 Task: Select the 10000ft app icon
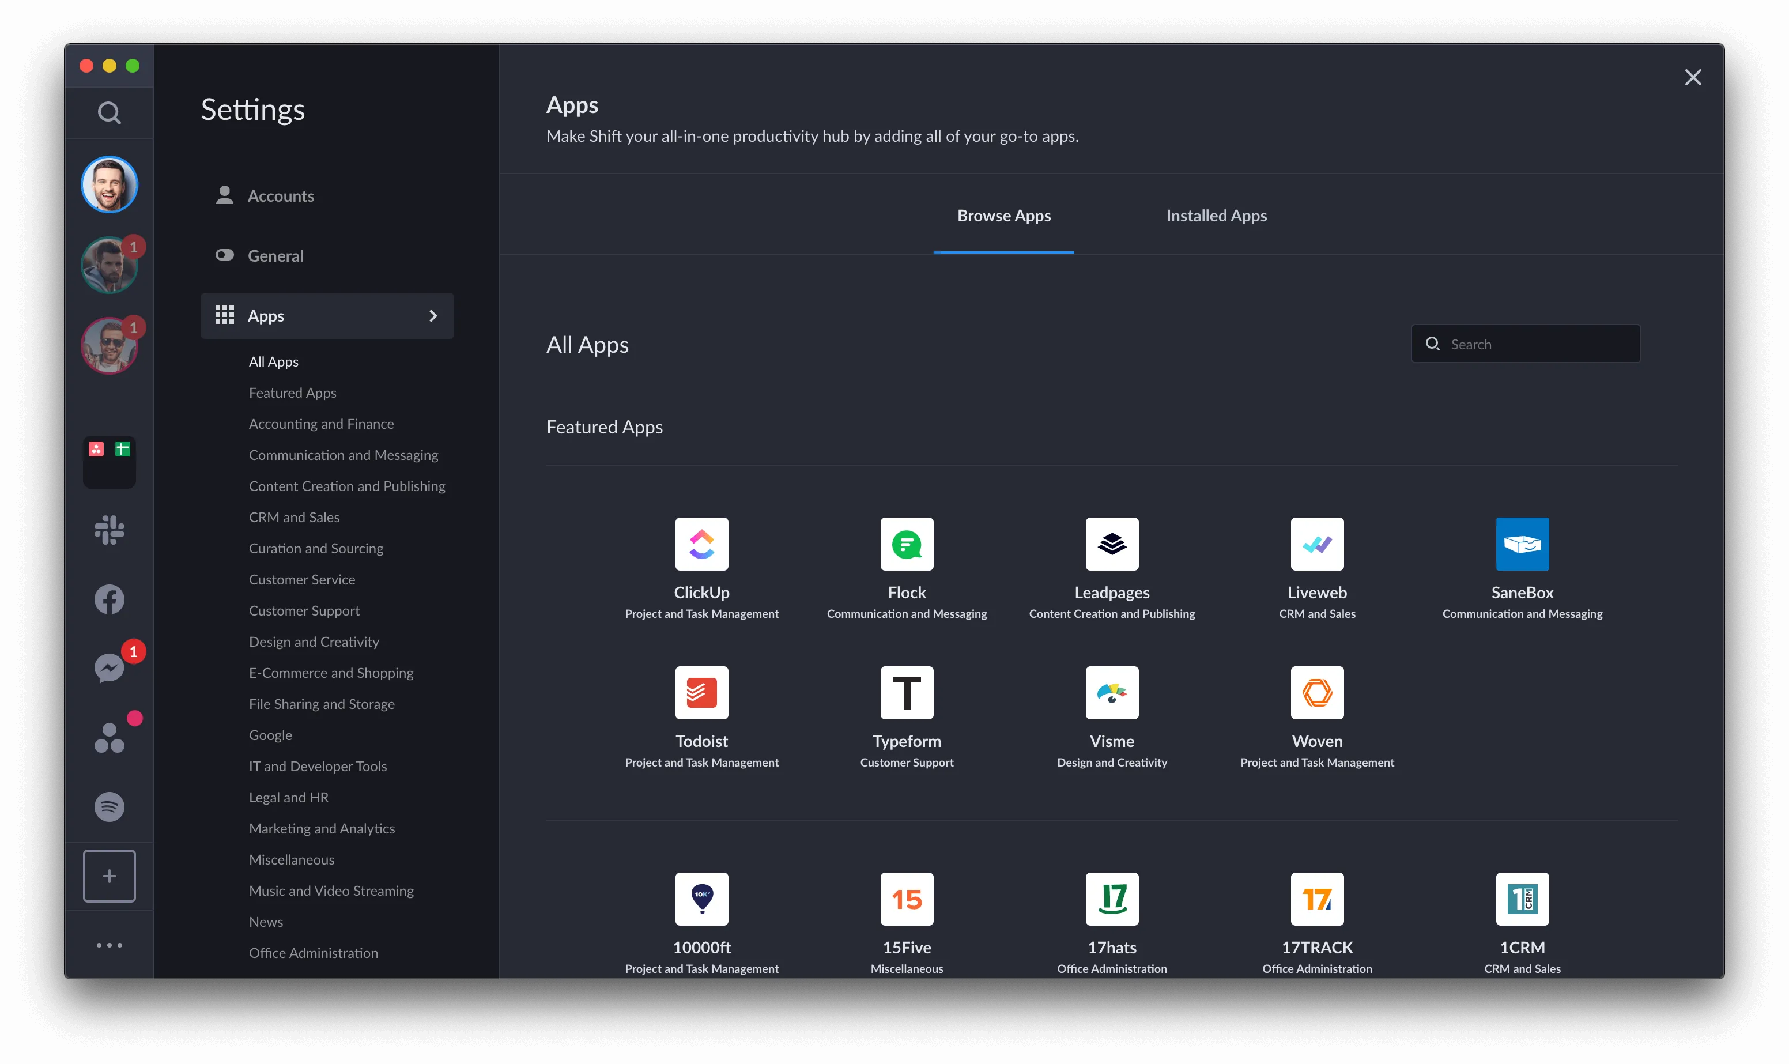(701, 899)
